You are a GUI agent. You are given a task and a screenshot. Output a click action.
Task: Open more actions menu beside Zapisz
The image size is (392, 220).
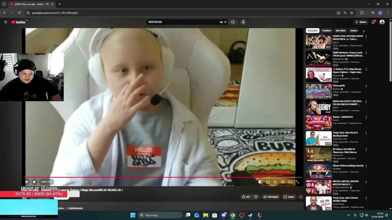click(x=300, y=197)
